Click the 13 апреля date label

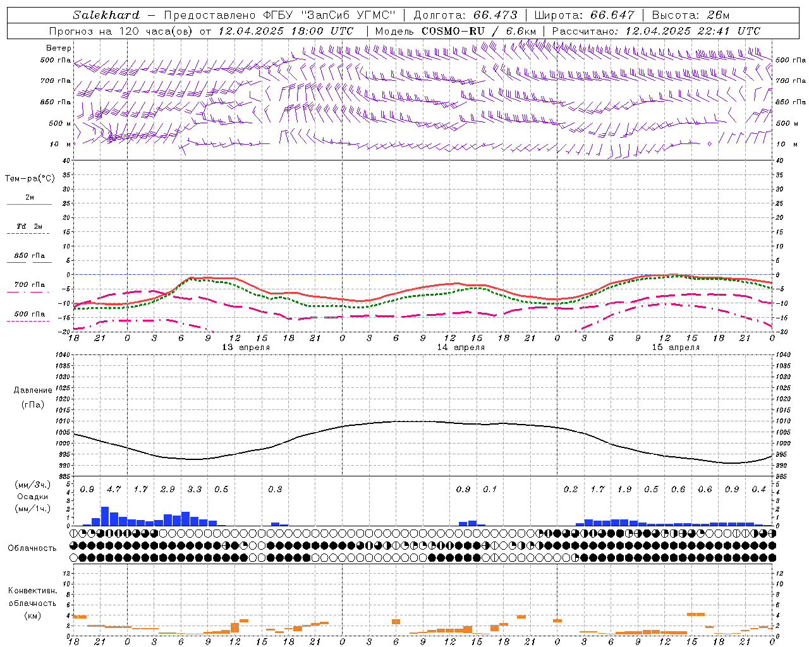tap(246, 348)
